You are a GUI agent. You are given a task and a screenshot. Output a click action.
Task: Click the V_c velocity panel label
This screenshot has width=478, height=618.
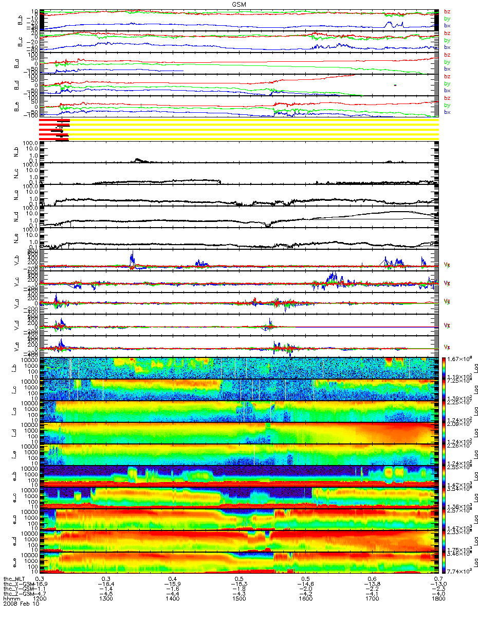[17, 282]
